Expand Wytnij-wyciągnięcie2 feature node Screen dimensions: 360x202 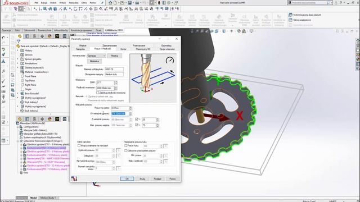(18, 107)
